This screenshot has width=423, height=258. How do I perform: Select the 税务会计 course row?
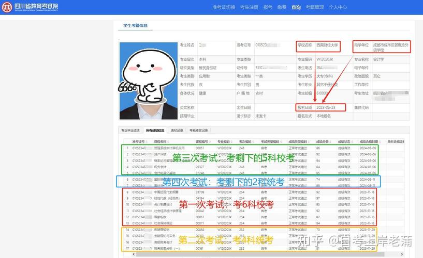(264, 167)
